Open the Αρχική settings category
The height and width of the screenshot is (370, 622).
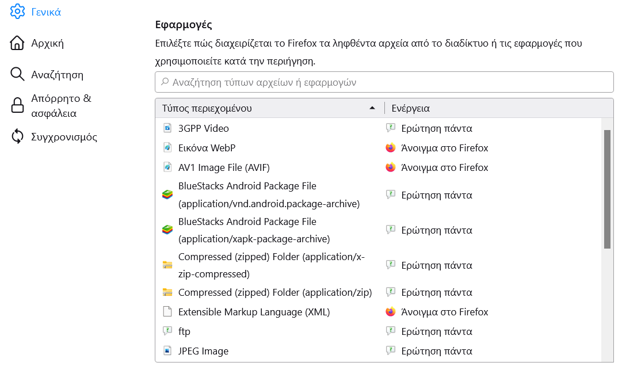click(37, 43)
